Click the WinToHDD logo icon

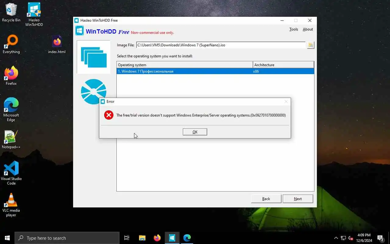click(80, 30)
